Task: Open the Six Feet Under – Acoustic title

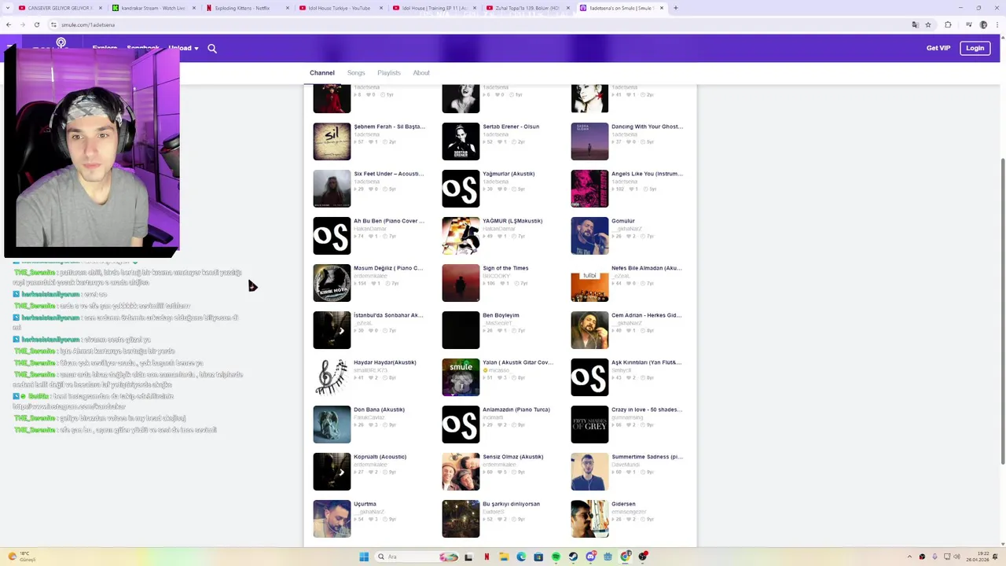Action: [x=388, y=174]
